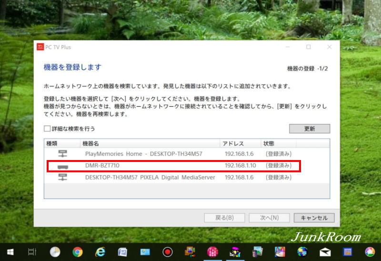Click the 状態 column header
Image resolution: width=381 pixels, height=261 pixels.
pos(279,144)
